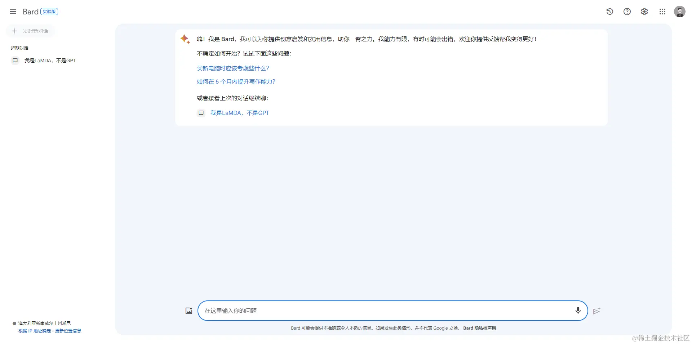
Task: Open the settings gear icon
Action: click(x=644, y=12)
